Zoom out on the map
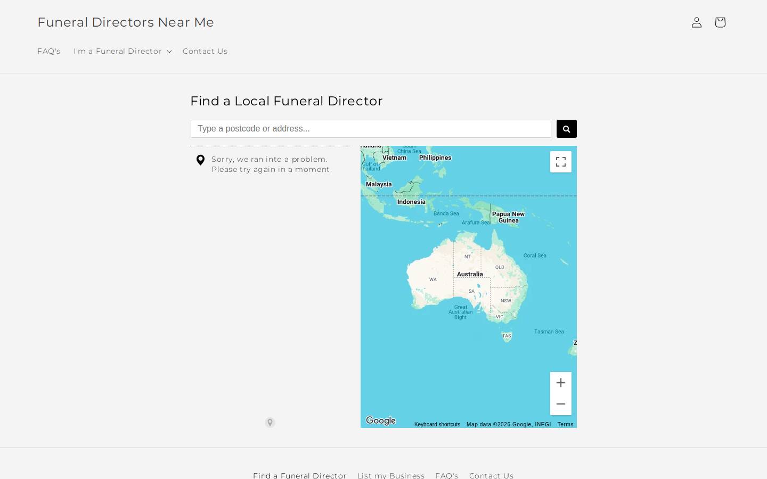The height and width of the screenshot is (479, 767). tap(561, 404)
